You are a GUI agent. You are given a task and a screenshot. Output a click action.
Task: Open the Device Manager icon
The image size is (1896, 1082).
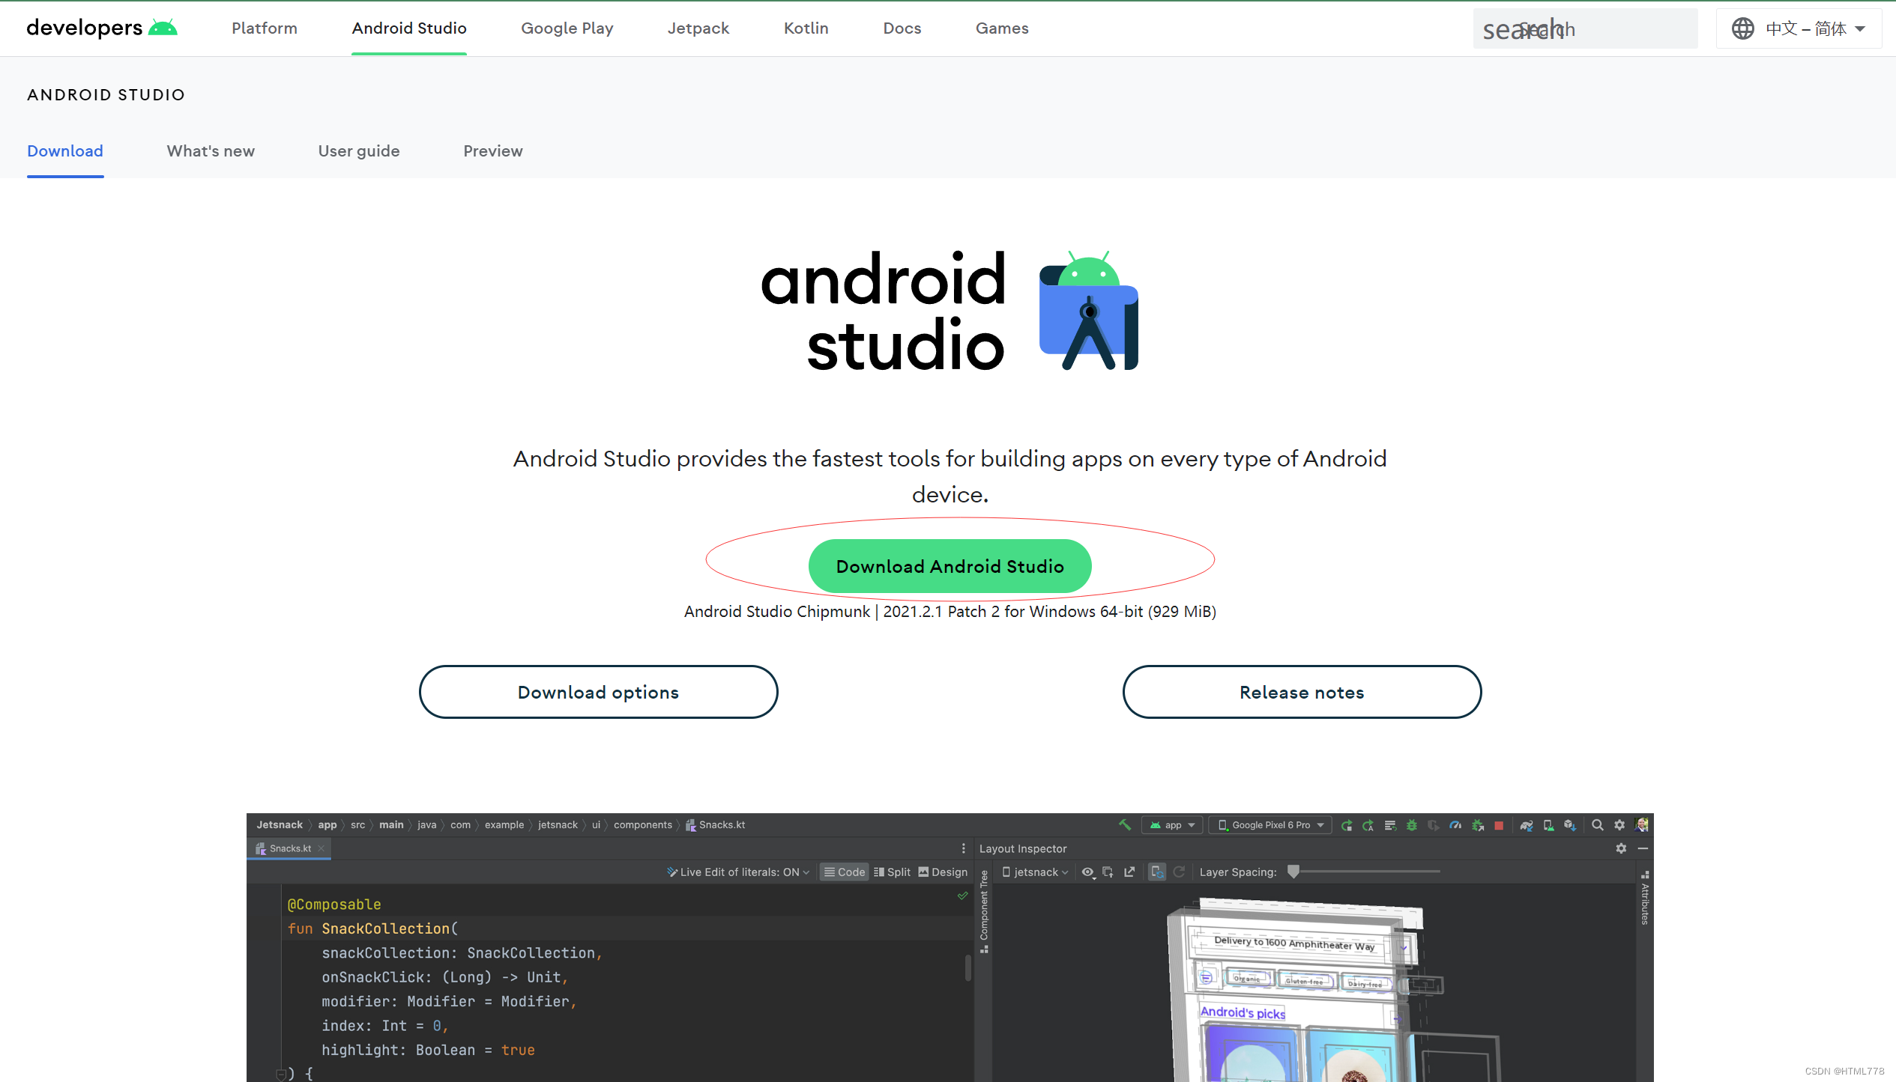point(1548,825)
